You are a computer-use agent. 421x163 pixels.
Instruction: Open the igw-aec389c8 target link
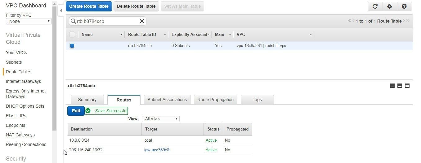(157, 150)
